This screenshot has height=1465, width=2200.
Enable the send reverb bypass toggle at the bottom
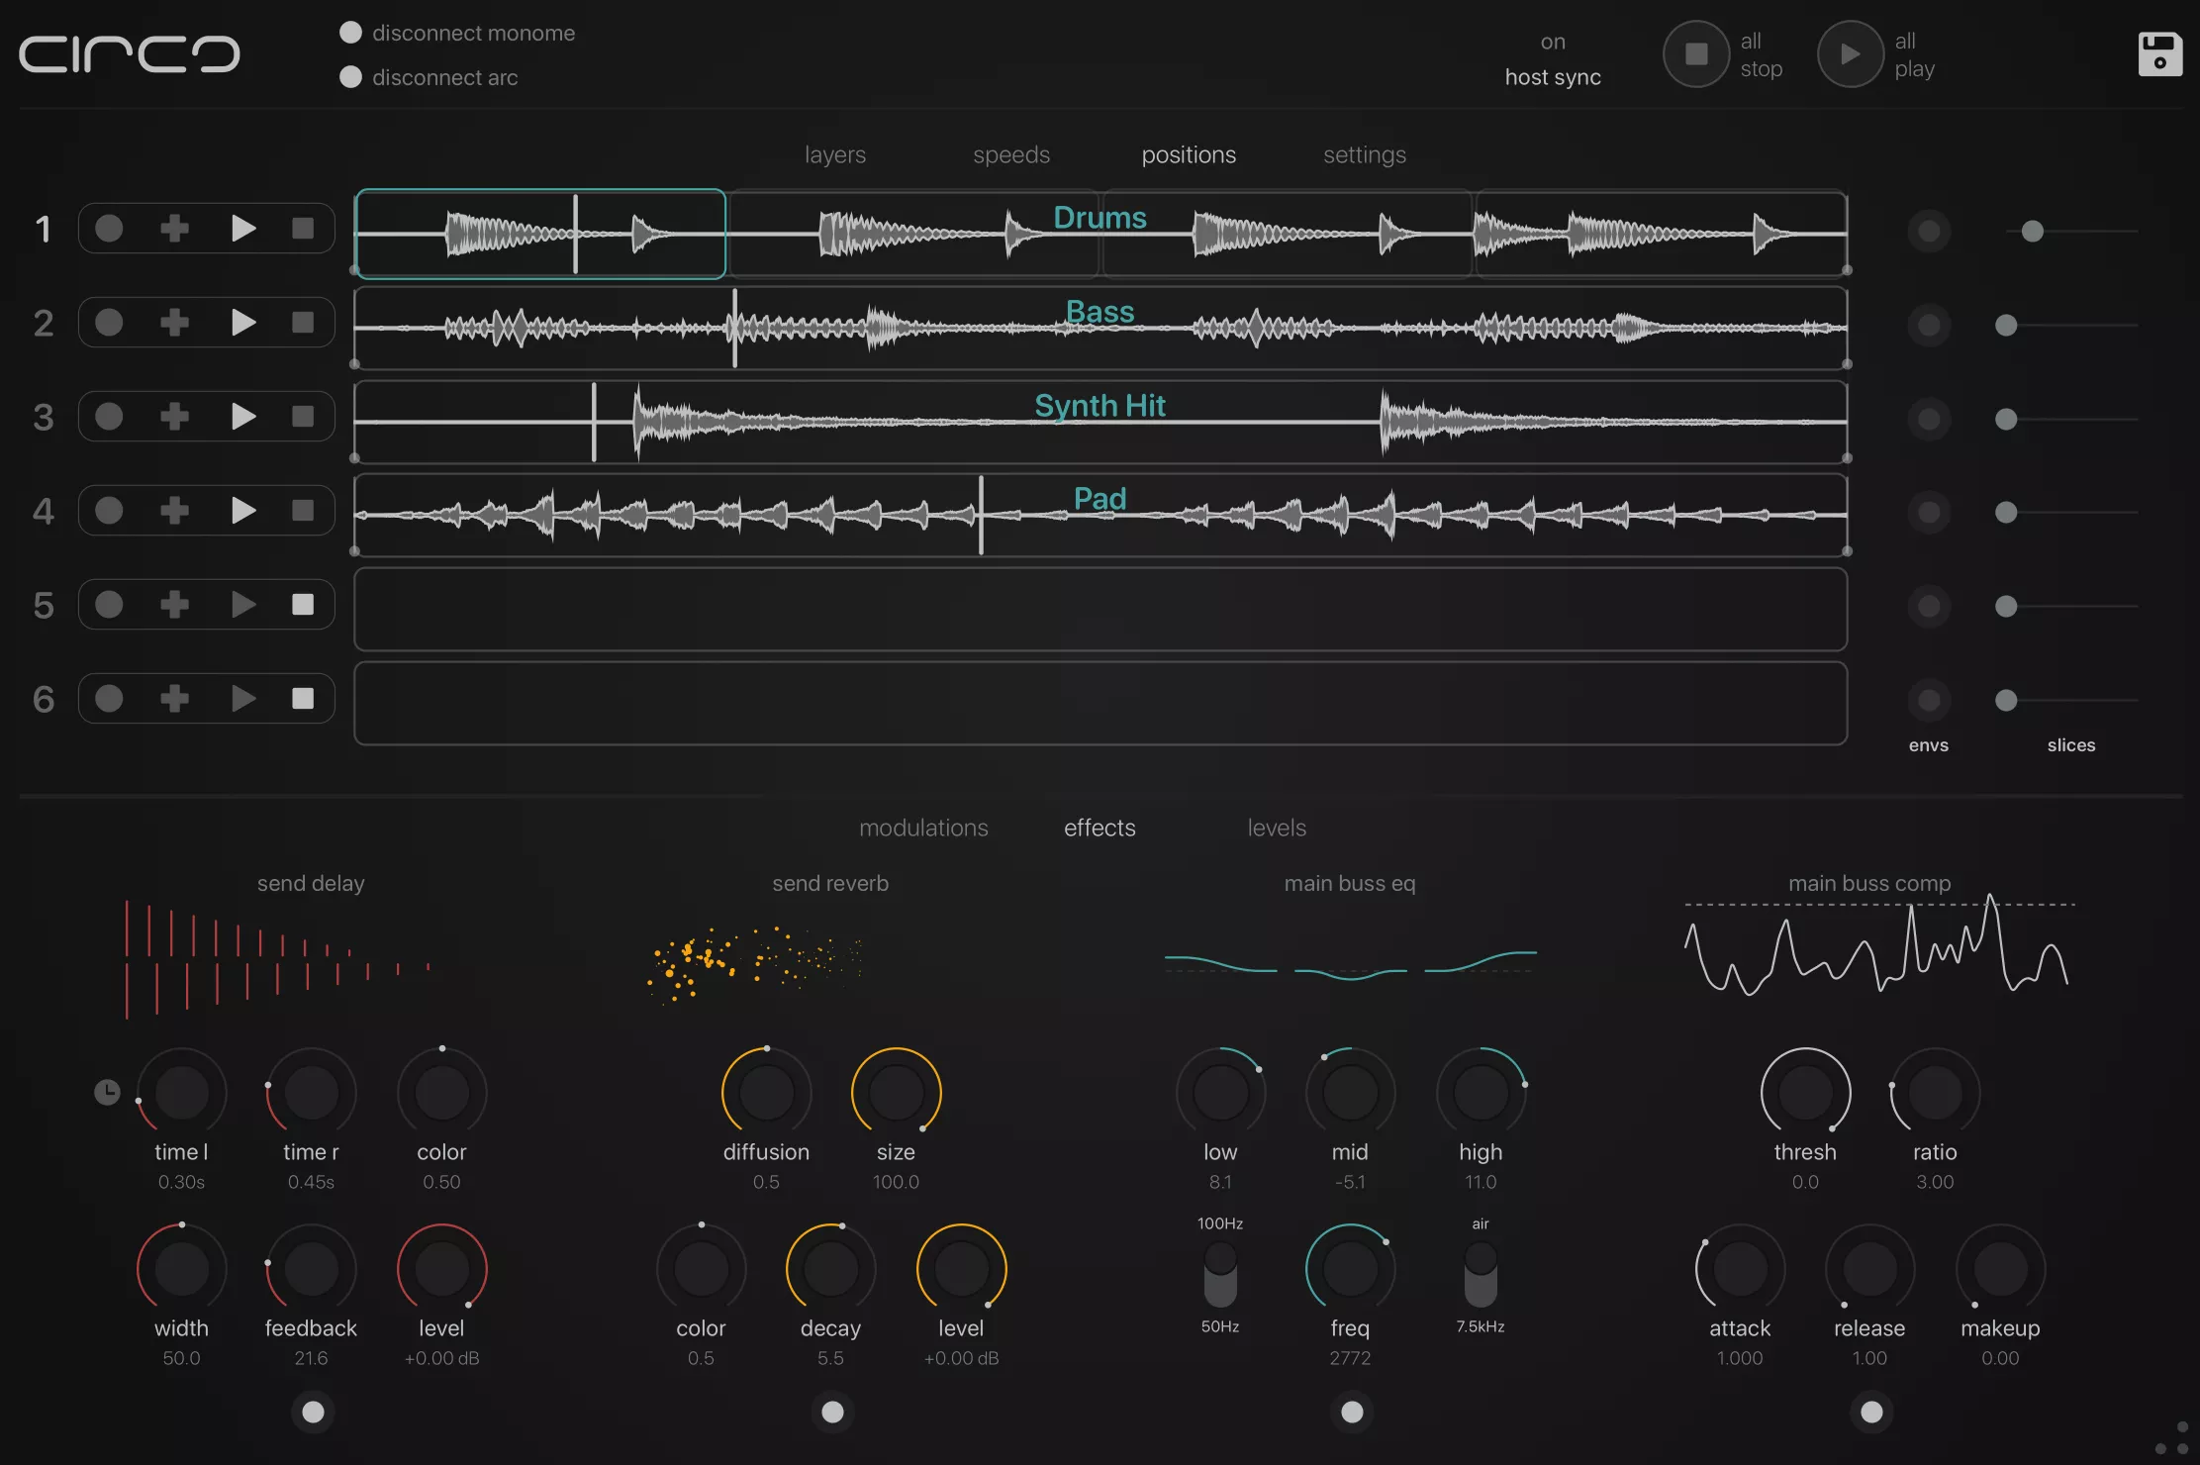coord(832,1412)
